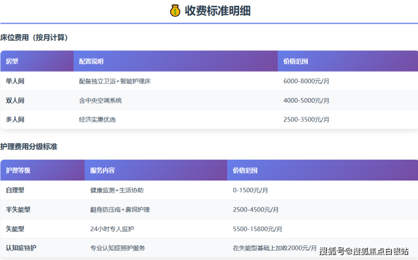418x260 pixels.
Task: Select the 多人间 room type cell
Action: (15, 120)
